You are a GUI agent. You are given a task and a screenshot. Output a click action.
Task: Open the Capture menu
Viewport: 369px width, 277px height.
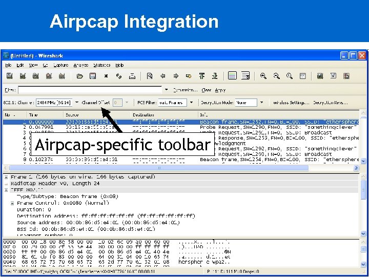click(x=60, y=65)
